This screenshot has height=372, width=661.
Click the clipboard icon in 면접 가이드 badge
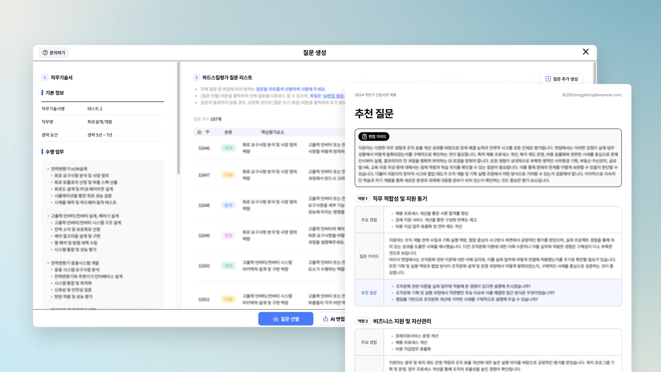(364, 137)
